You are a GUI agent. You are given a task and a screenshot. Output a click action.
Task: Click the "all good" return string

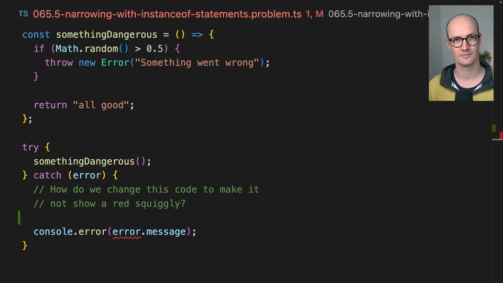click(x=101, y=105)
